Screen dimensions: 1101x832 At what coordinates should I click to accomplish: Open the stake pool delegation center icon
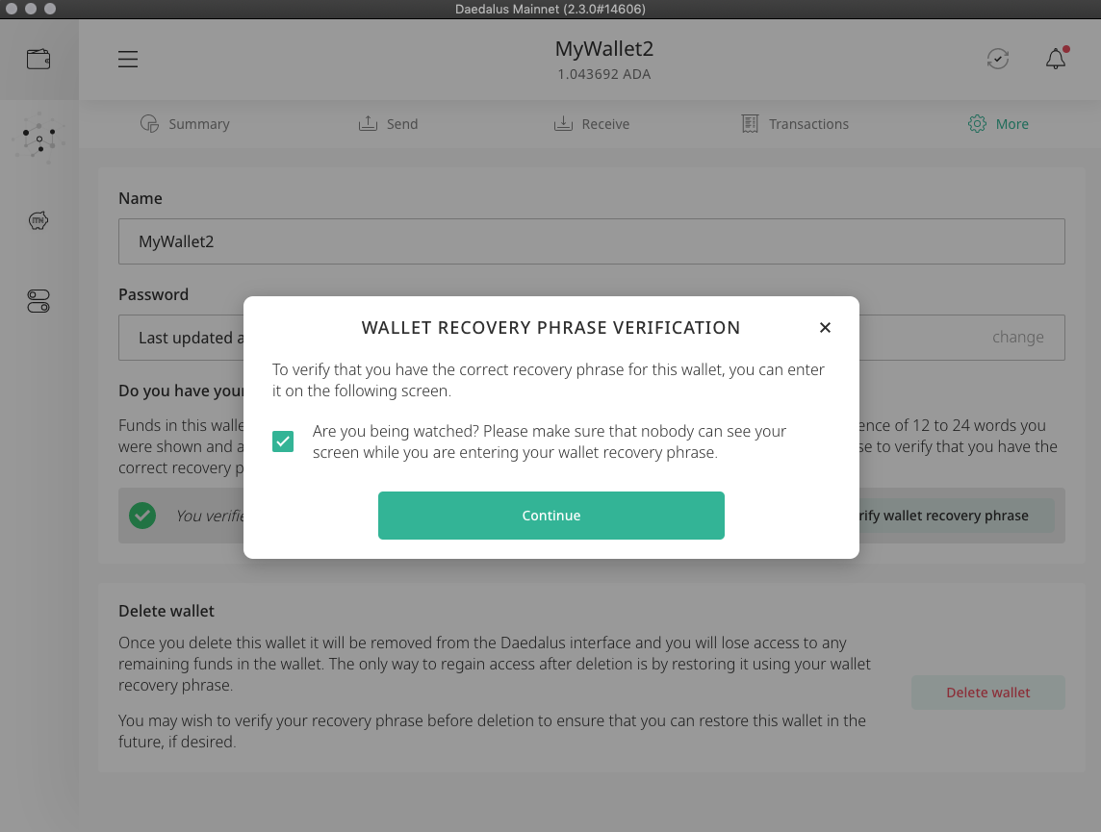point(38,139)
